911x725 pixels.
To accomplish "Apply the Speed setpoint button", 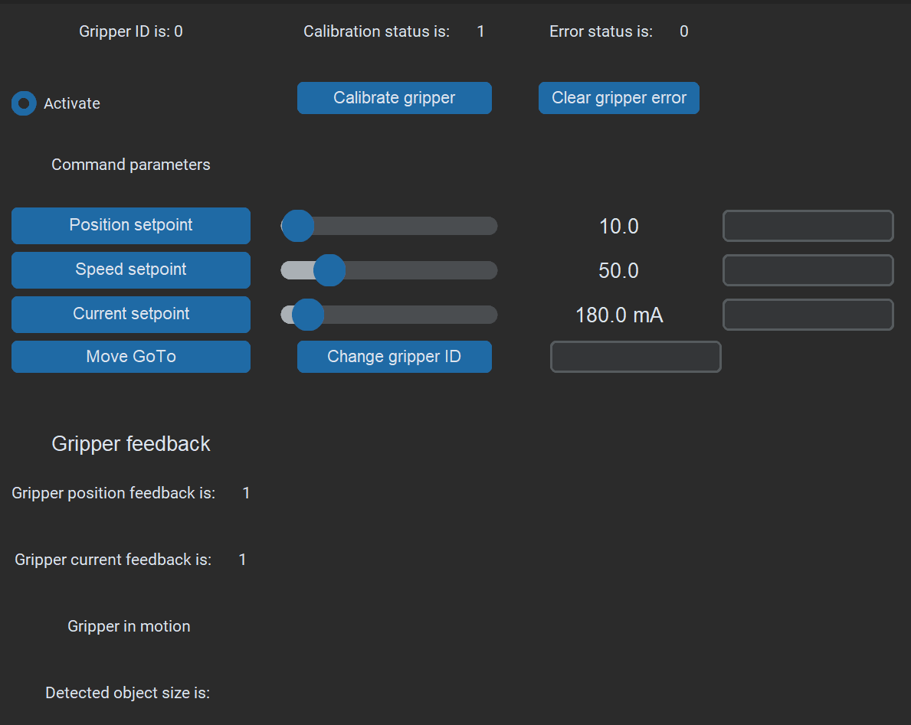I will tap(131, 270).
